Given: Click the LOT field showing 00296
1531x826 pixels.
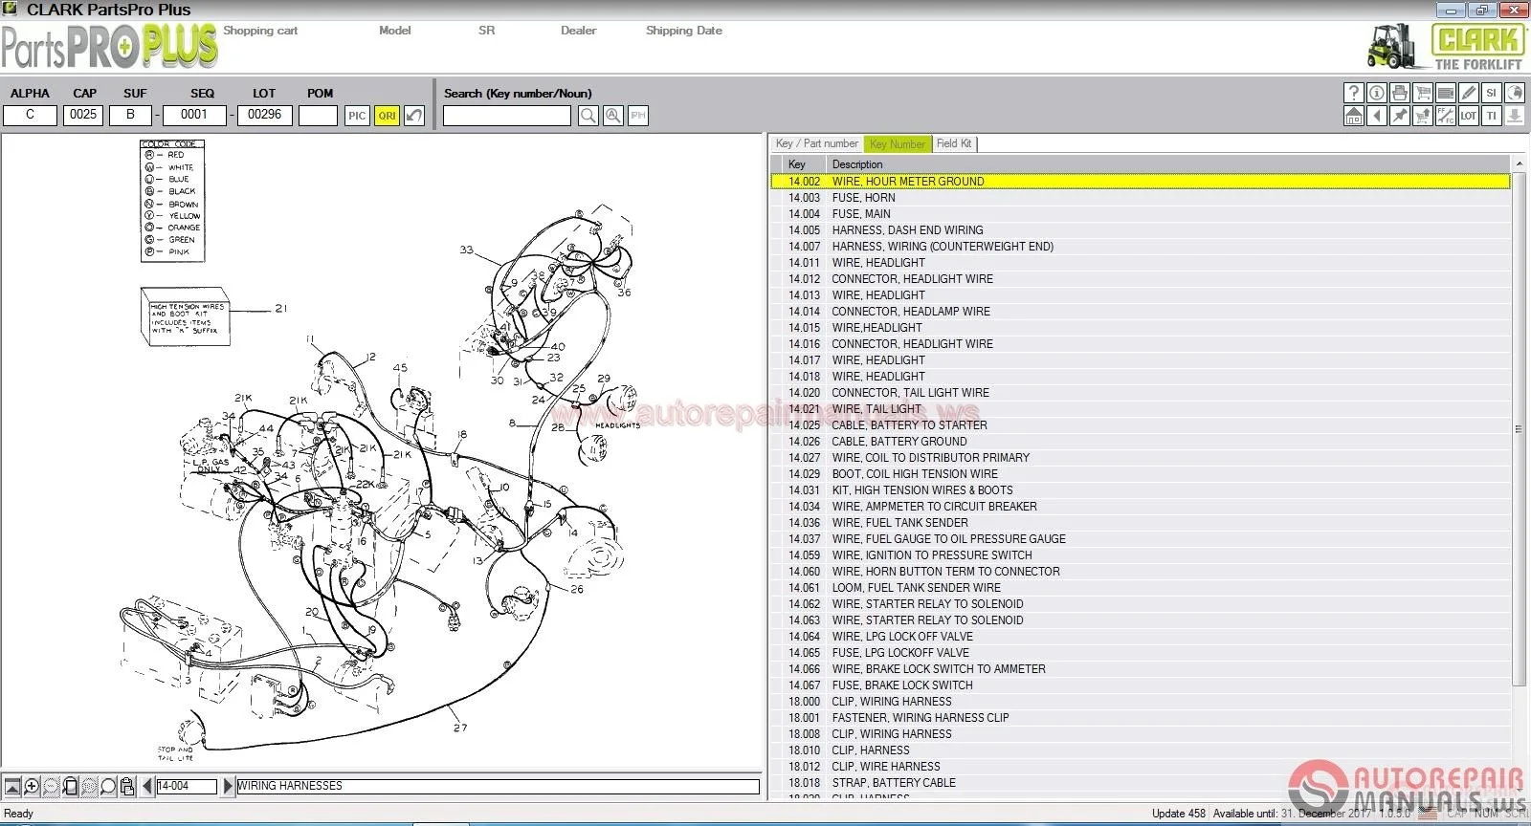Looking at the screenshot, I should tap(264, 115).
